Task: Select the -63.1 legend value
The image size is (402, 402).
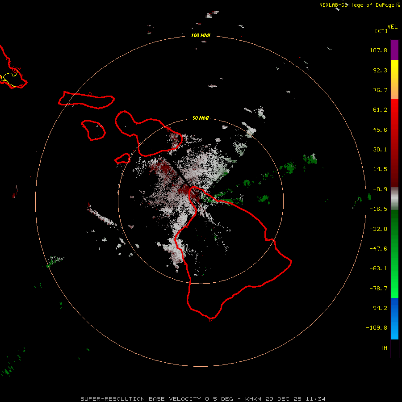Action: tap(378, 268)
